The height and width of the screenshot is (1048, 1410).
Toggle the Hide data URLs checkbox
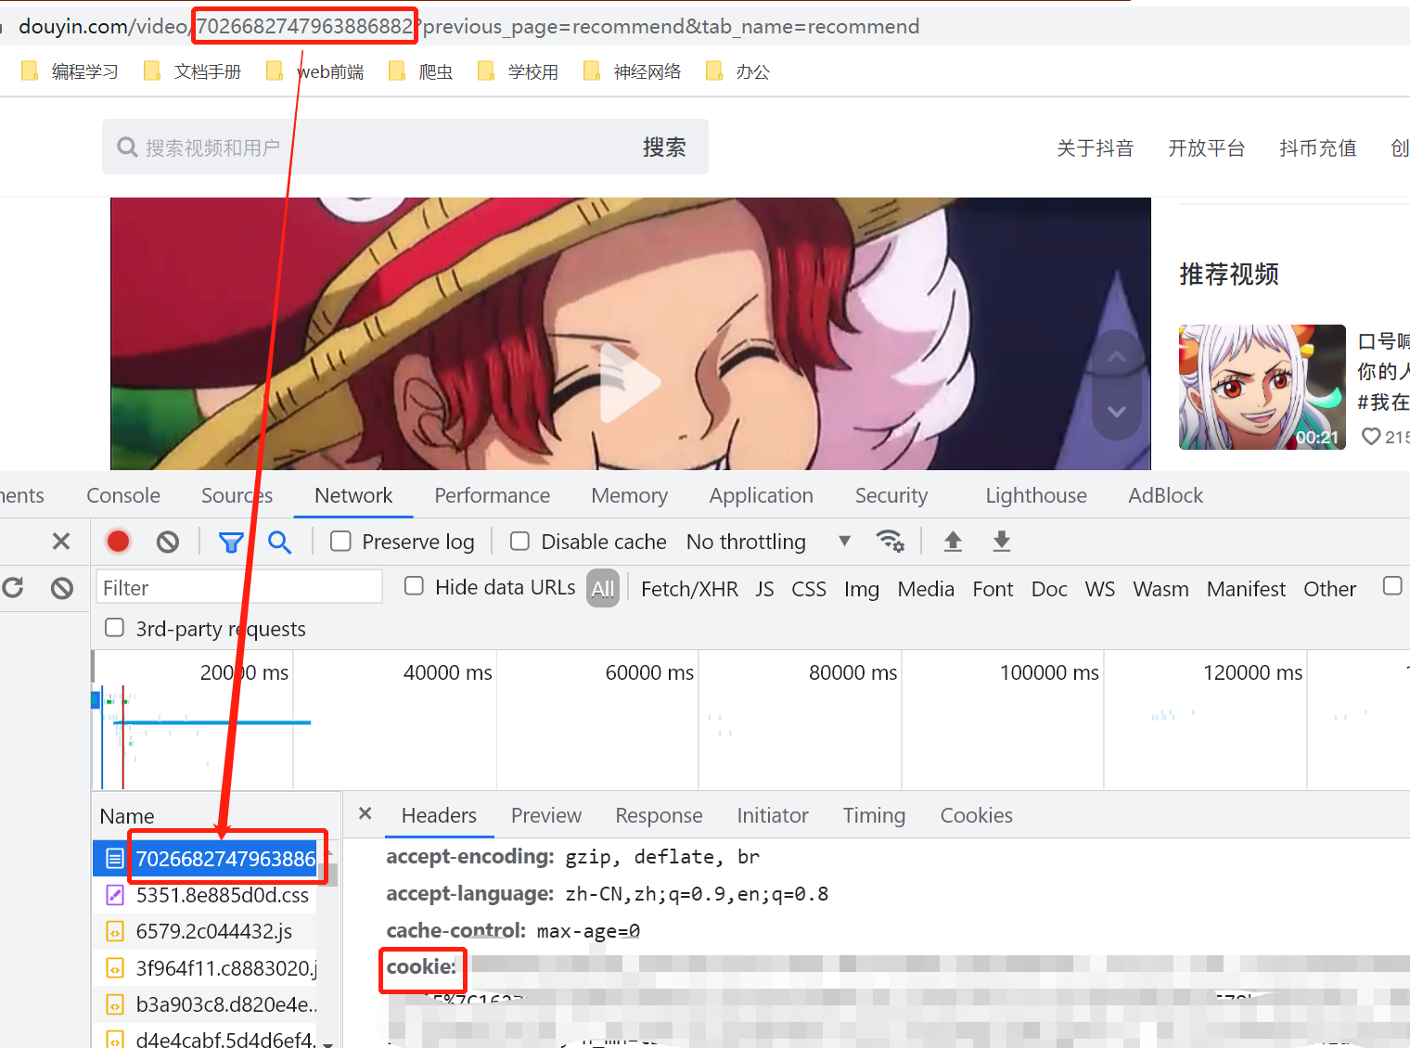coord(414,586)
